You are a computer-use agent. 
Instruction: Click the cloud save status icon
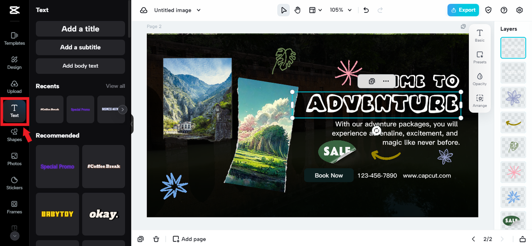(x=143, y=10)
